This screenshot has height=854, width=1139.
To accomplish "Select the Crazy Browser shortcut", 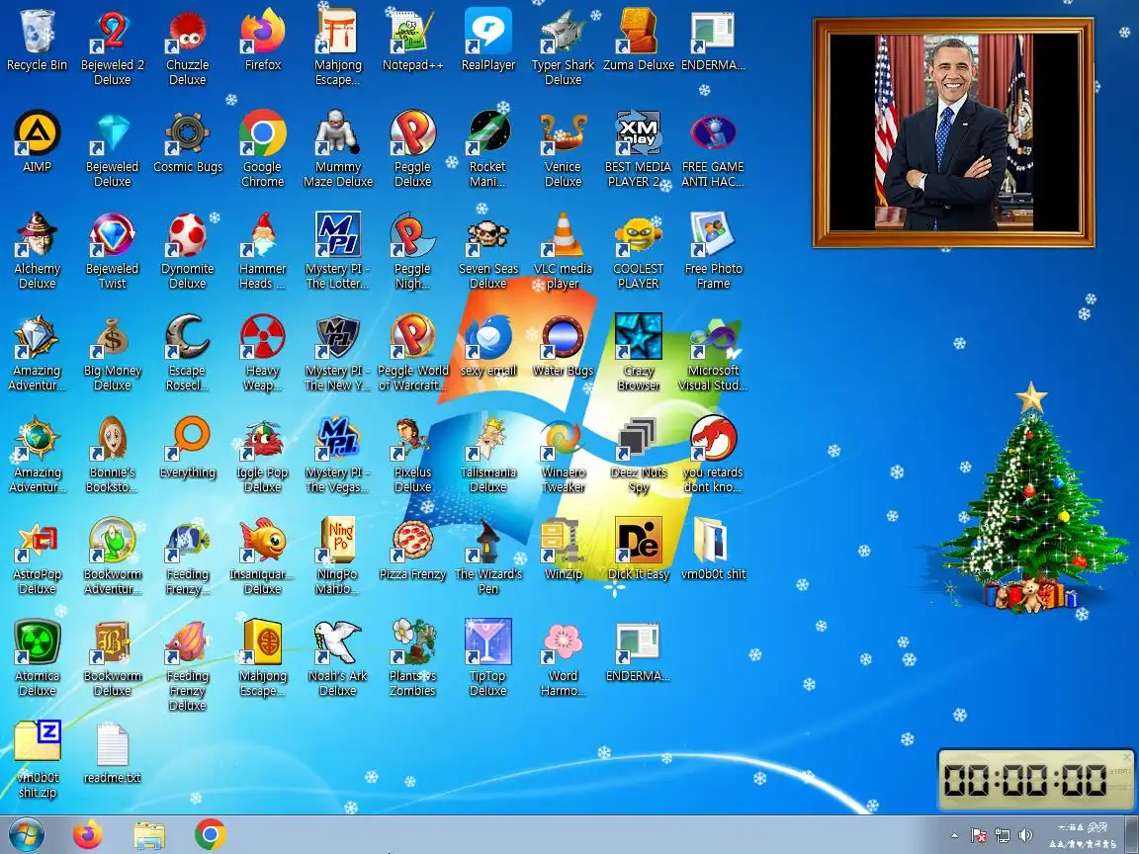I will click(x=639, y=352).
